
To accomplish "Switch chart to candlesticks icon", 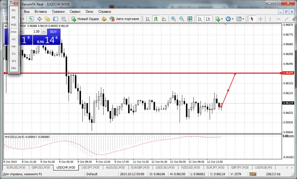I will (156, 19).
